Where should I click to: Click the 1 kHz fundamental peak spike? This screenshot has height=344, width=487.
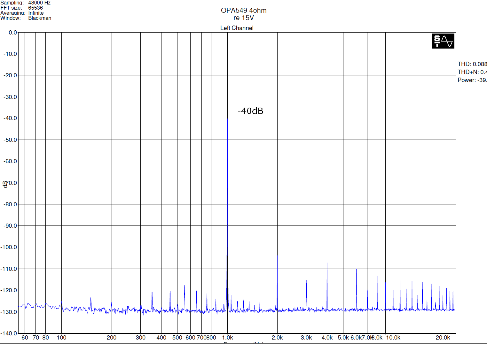[x=227, y=214]
